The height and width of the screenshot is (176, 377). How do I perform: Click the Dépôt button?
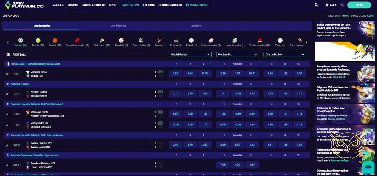pos(359,5)
